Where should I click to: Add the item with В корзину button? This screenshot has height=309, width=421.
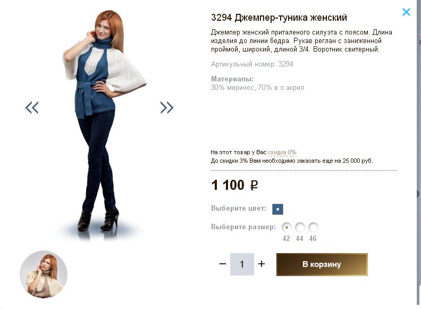(322, 264)
